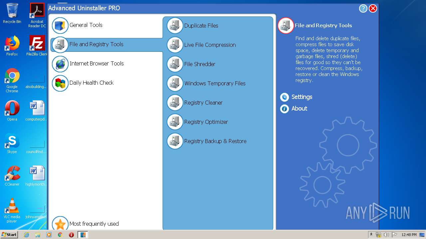Open Daily Health Check
The height and width of the screenshot is (239, 426).
click(92, 83)
